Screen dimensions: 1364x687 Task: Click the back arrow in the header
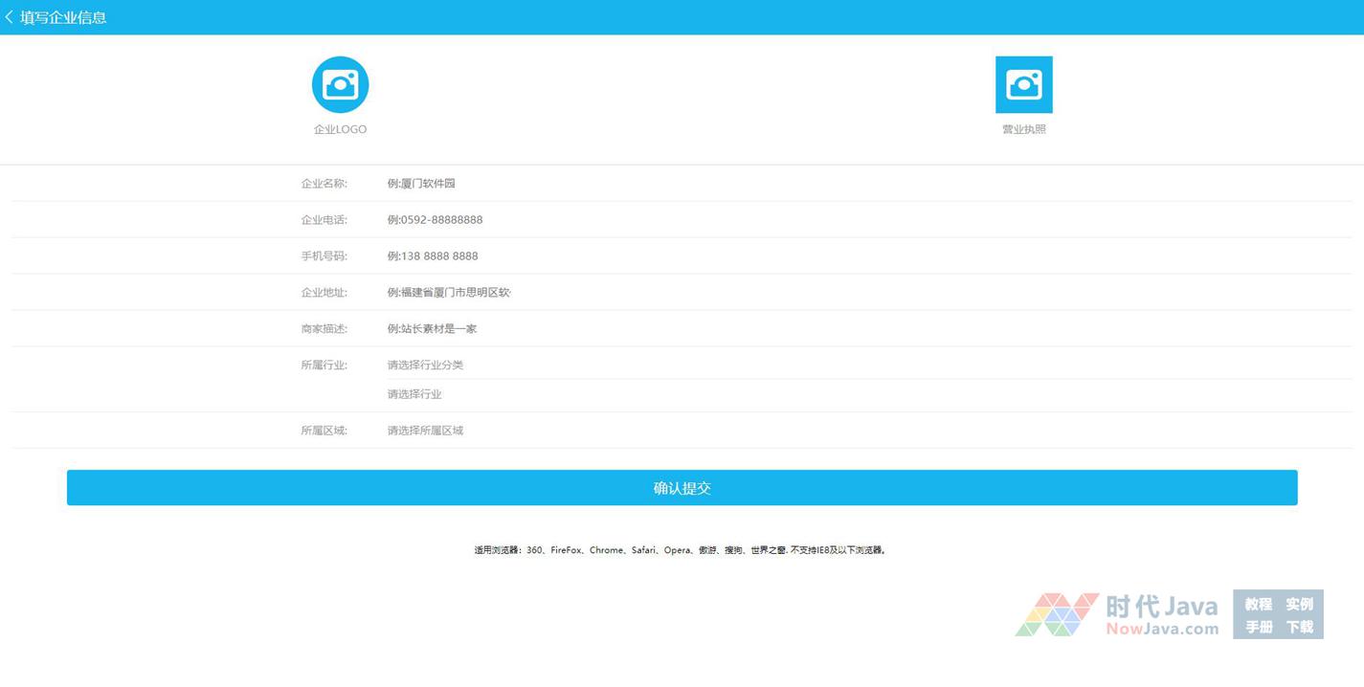pyautogui.click(x=10, y=17)
